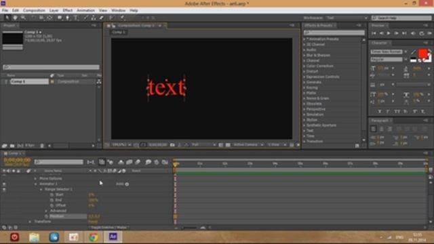Select the Rectangle shape tool
434x244 pixels.
pos(59,18)
